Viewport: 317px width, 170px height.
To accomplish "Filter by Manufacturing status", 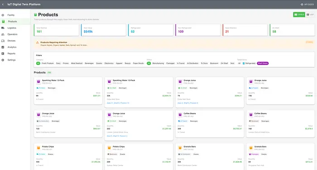I will [158, 63].
